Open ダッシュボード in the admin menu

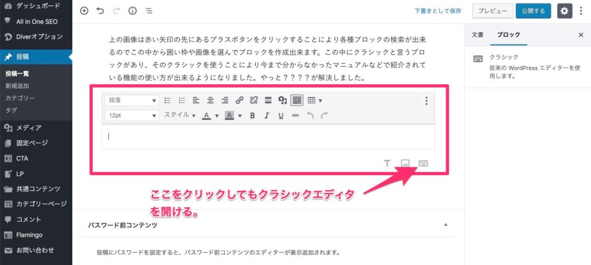point(36,6)
